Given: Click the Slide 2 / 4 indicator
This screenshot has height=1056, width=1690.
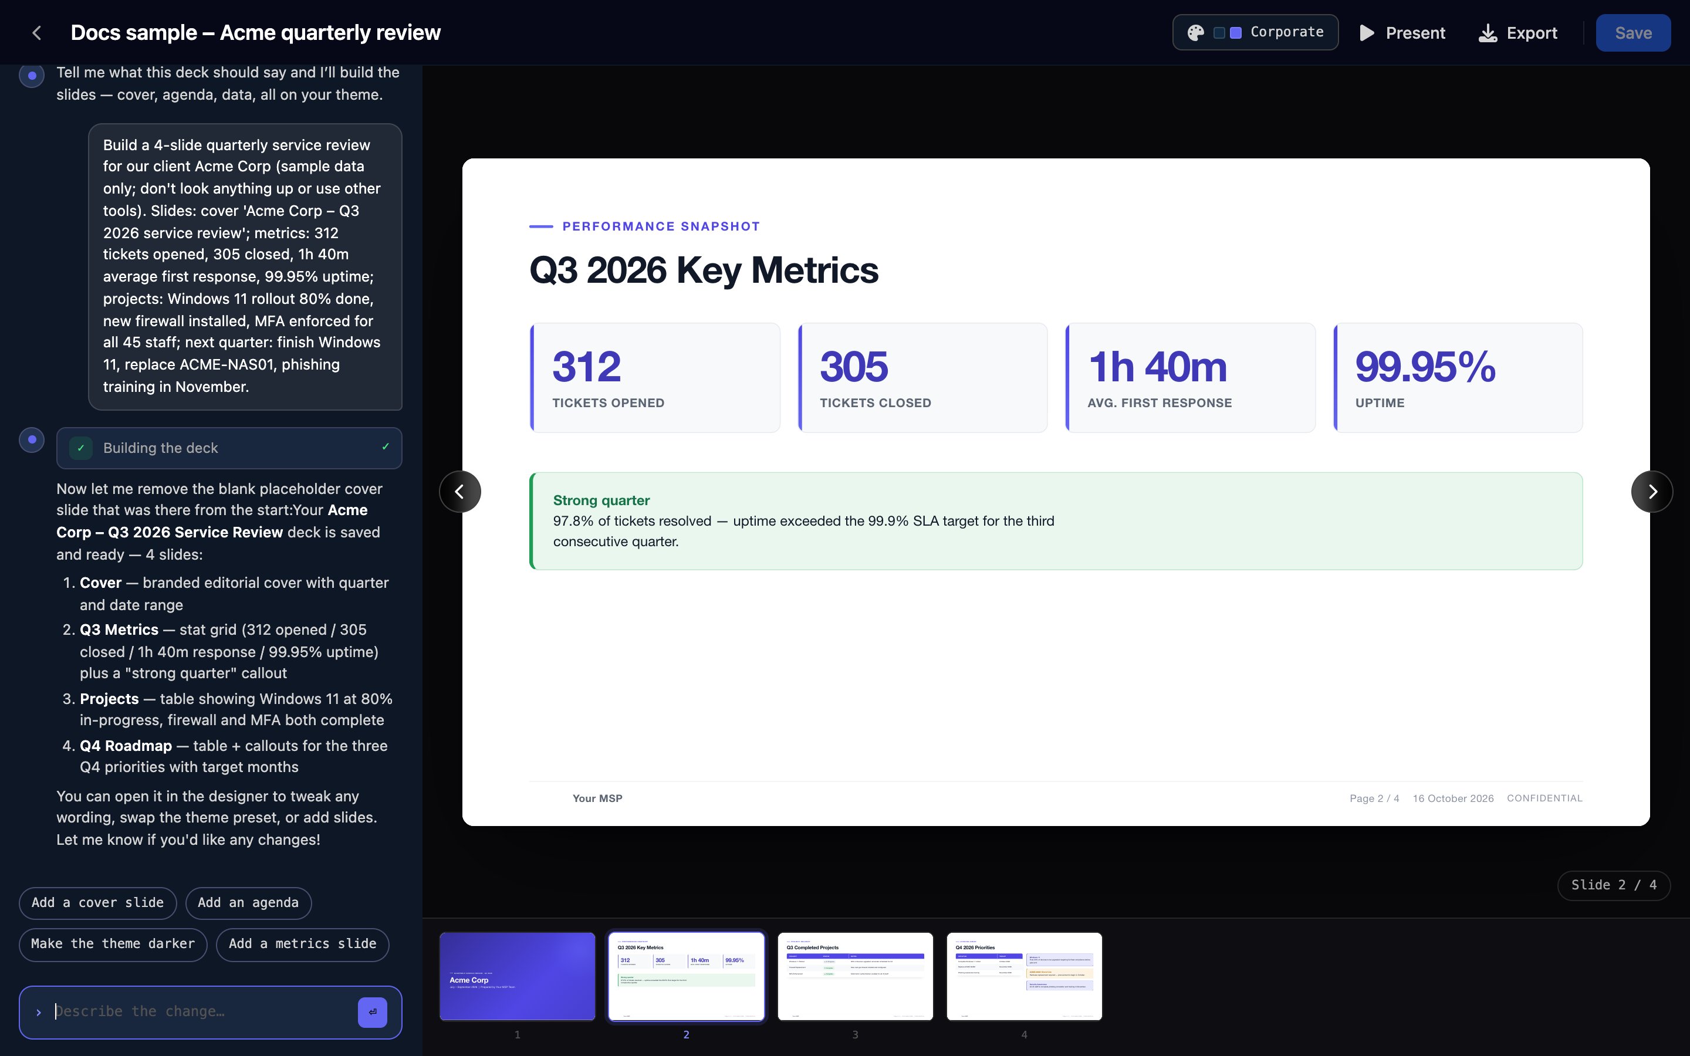Looking at the screenshot, I should [x=1614, y=885].
